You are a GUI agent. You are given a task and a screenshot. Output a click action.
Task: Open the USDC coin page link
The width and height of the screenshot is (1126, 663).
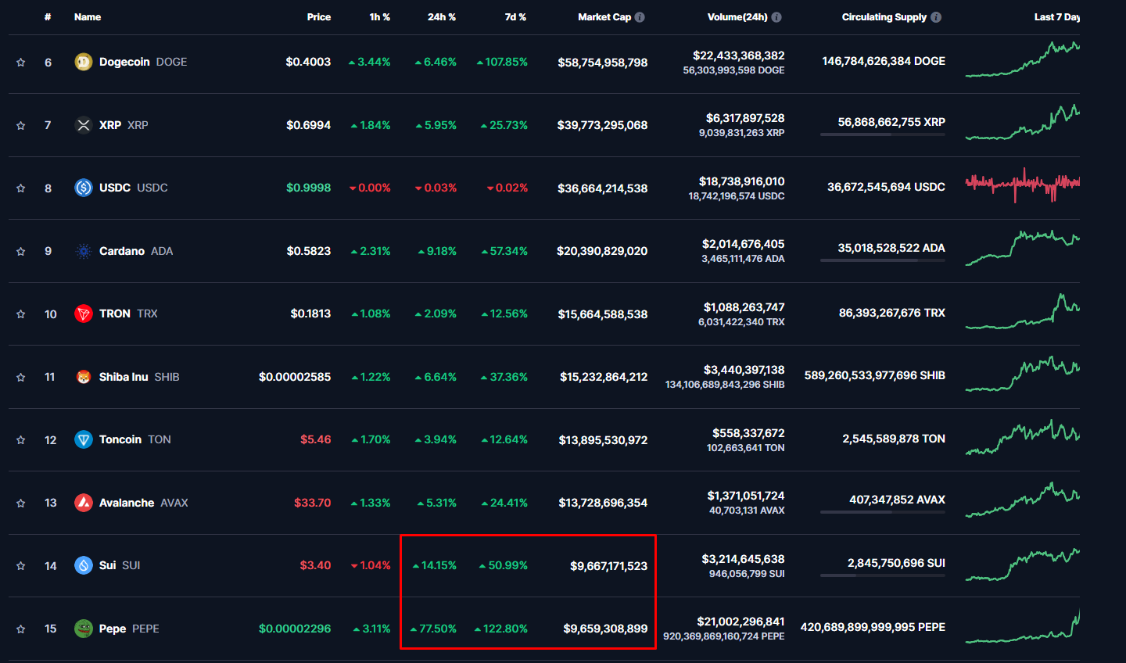tap(134, 188)
